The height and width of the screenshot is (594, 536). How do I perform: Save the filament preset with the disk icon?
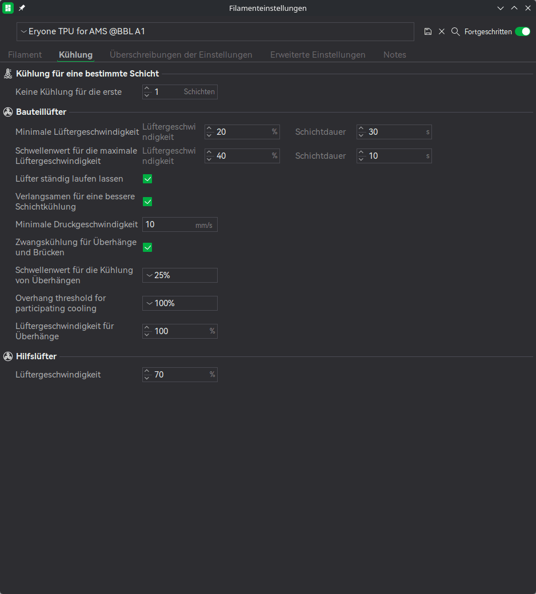tap(427, 31)
